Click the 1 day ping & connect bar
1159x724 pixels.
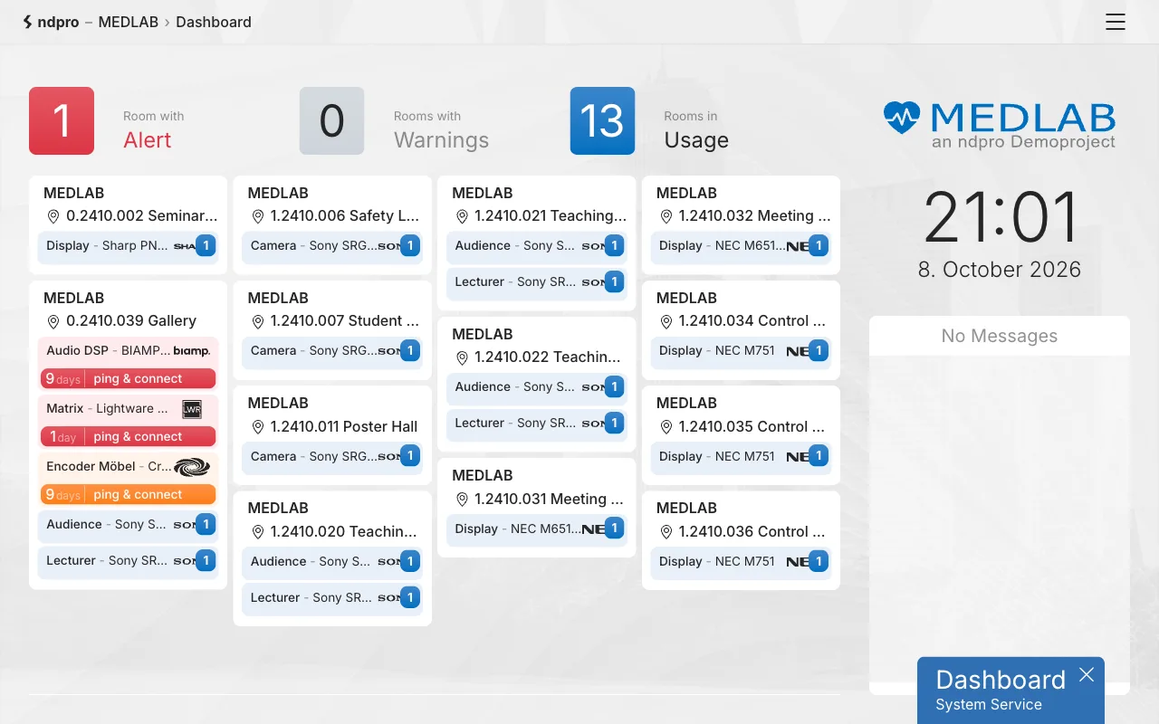(128, 437)
